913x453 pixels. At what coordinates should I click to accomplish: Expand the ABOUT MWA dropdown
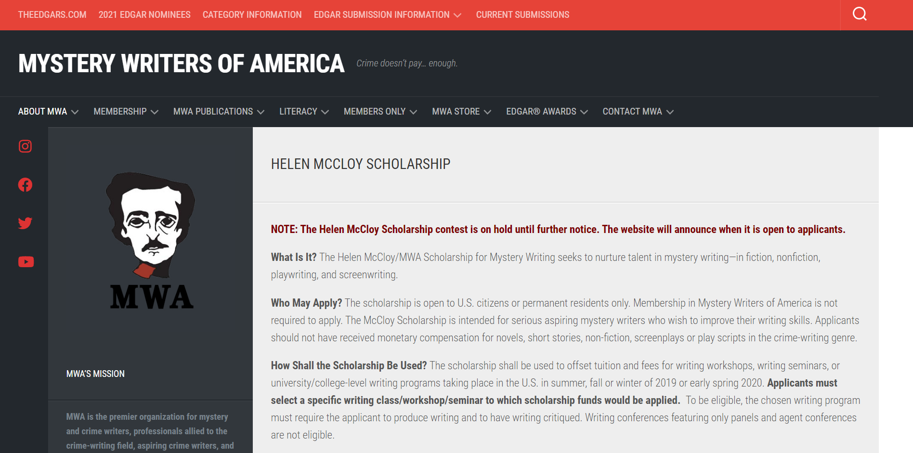pyautogui.click(x=48, y=111)
